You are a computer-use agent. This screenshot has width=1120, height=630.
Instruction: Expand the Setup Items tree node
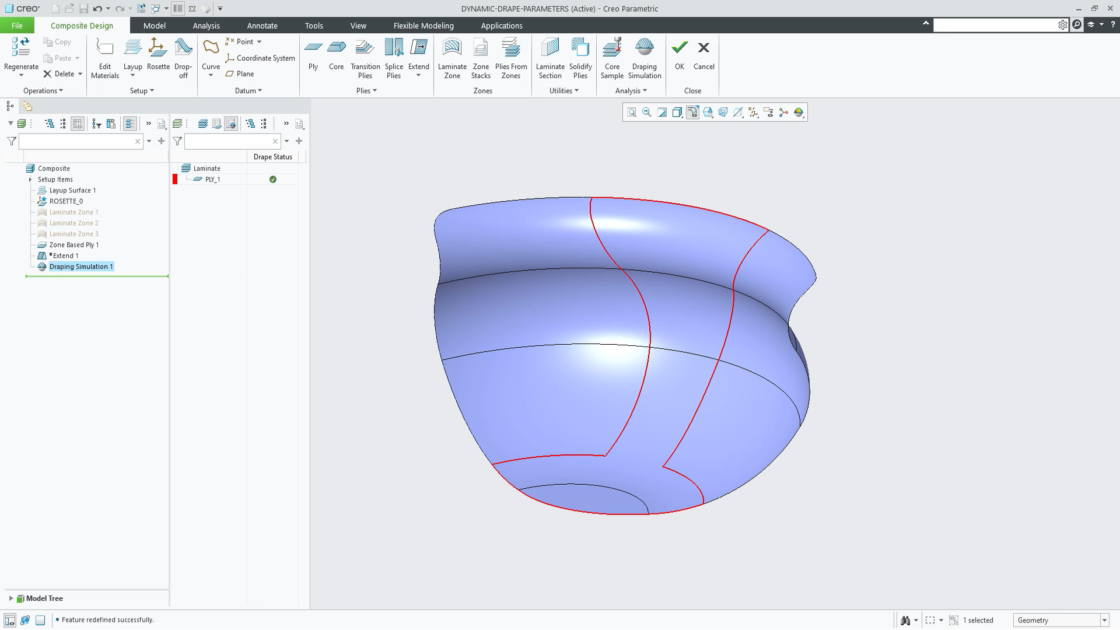pyautogui.click(x=30, y=180)
